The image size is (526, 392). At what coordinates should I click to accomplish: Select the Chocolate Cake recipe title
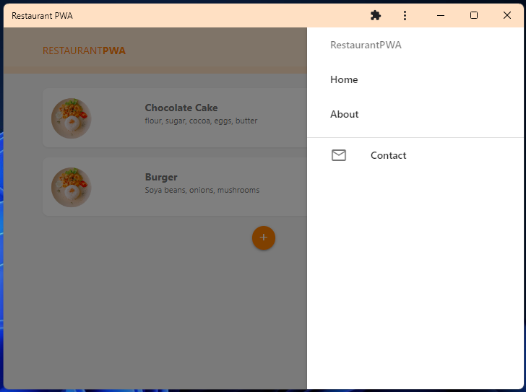[181, 108]
